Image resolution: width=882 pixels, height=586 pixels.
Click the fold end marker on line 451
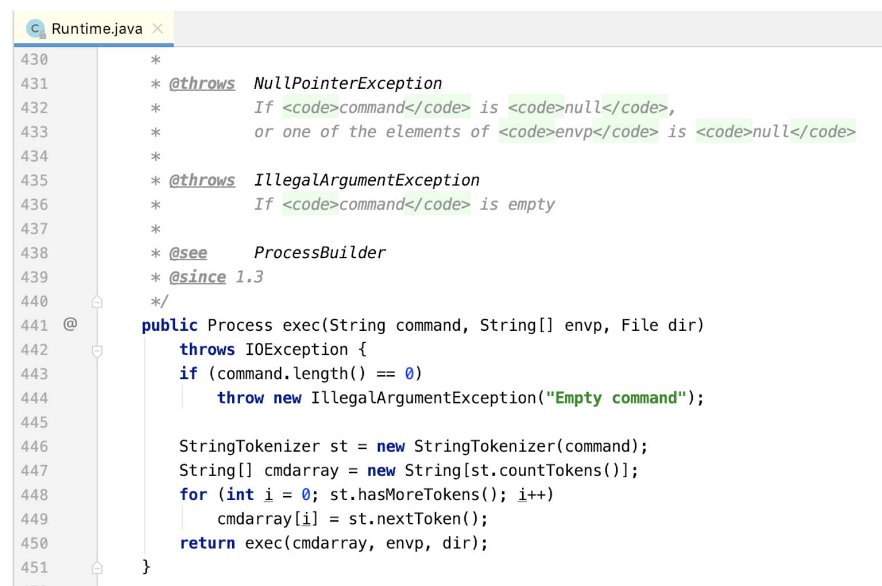pos(97,568)
